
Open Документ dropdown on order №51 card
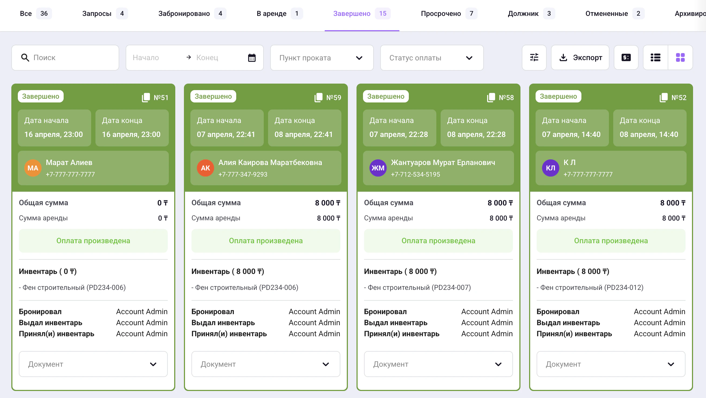coord(93,364)
